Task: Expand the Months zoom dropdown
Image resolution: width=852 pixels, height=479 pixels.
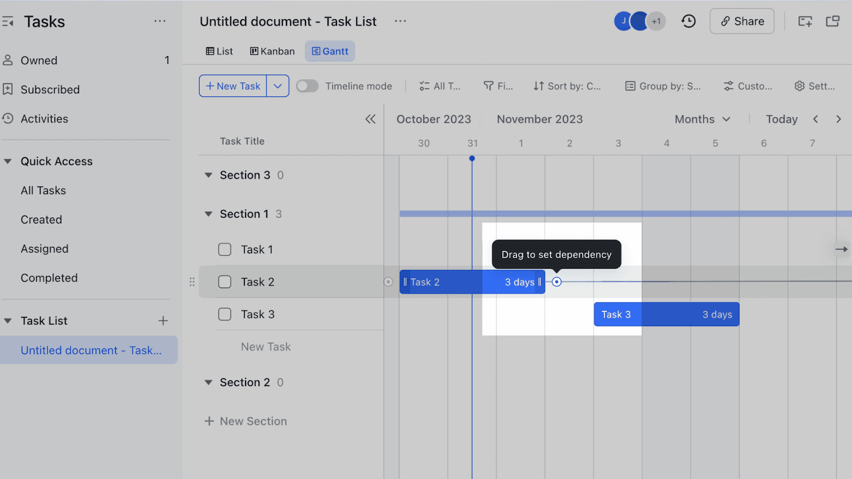Action: (702, 119)
